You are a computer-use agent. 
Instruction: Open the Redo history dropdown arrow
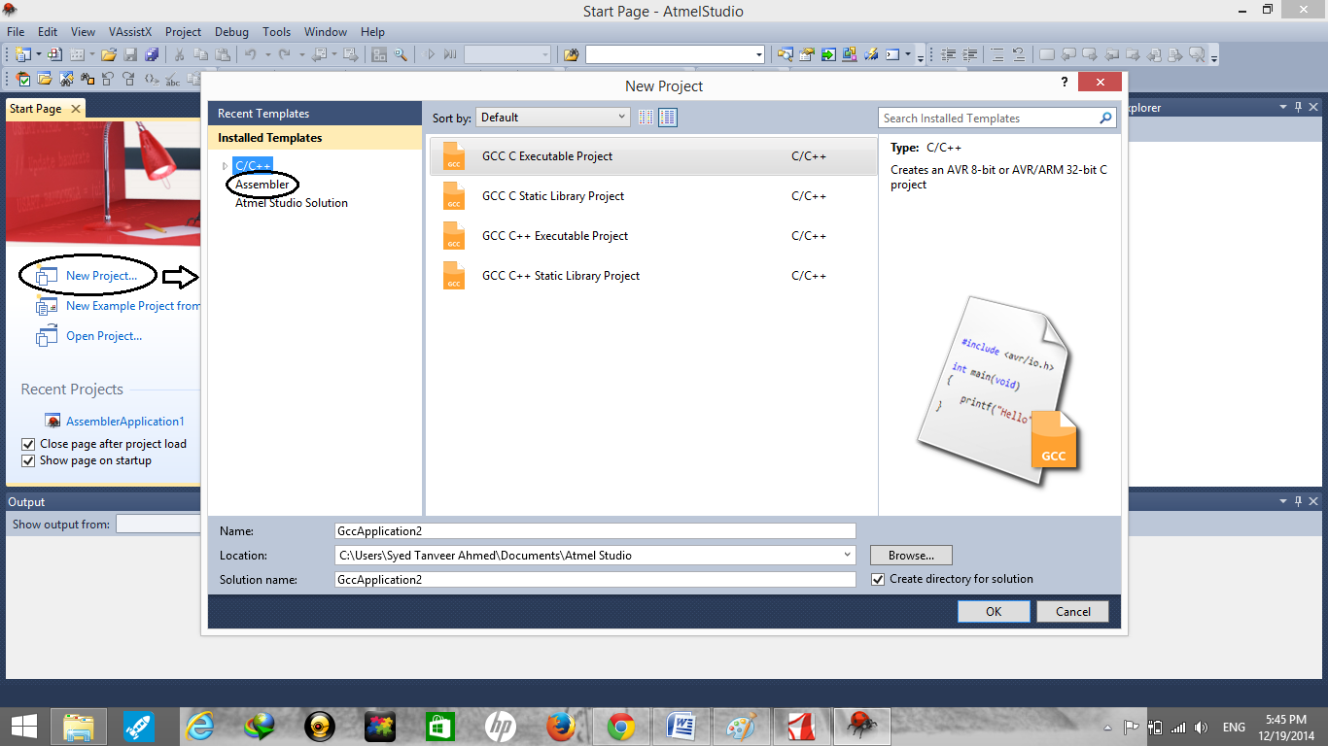[x=301, y=54]
